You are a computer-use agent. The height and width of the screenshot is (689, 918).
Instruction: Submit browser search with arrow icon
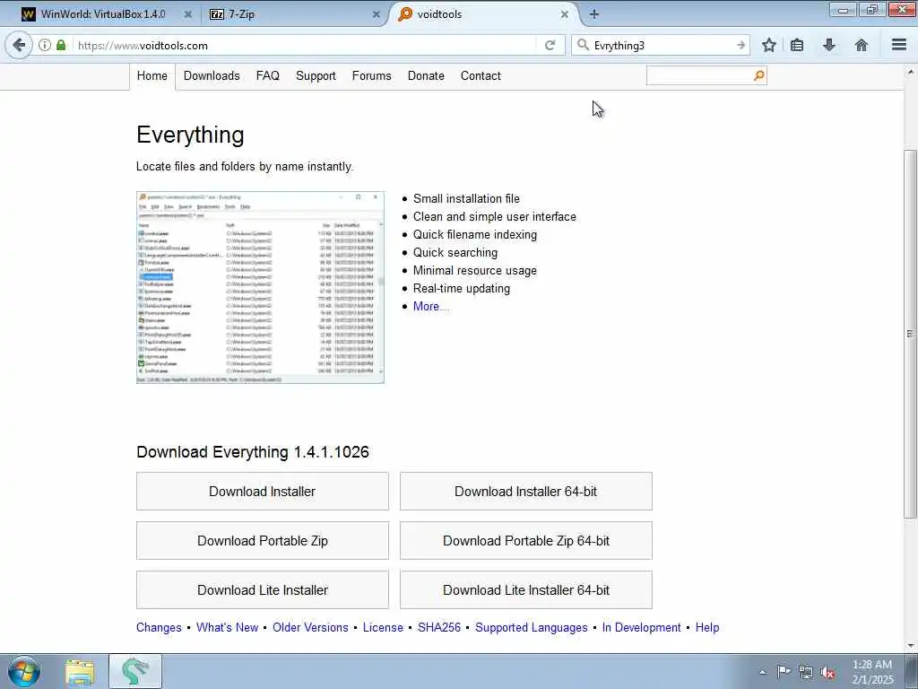740,45
